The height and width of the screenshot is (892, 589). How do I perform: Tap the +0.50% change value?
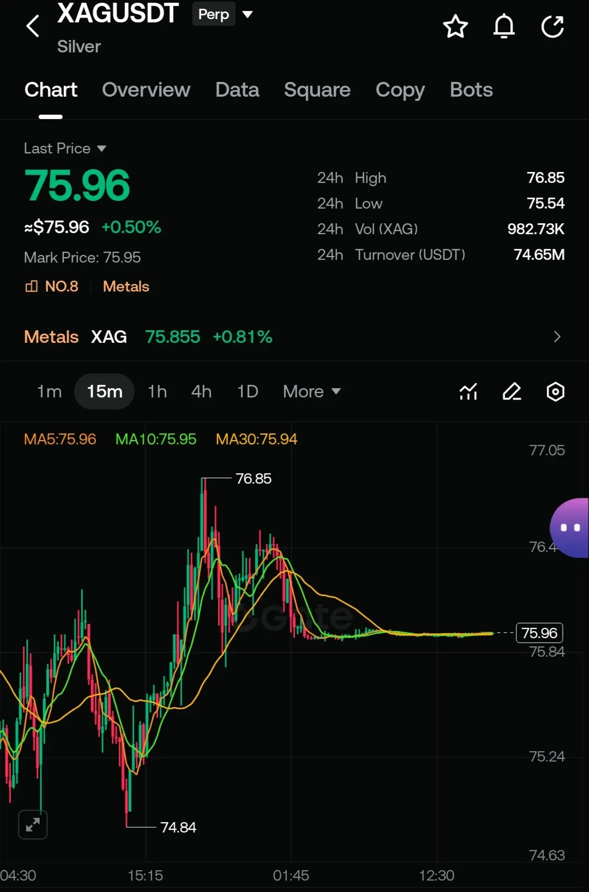click(131, 227)
